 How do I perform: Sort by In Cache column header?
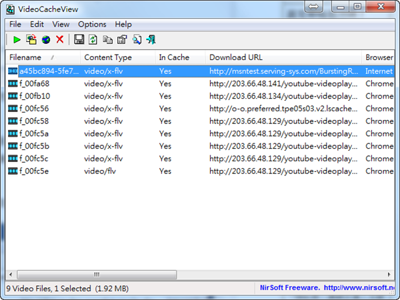tap(180, 57)
